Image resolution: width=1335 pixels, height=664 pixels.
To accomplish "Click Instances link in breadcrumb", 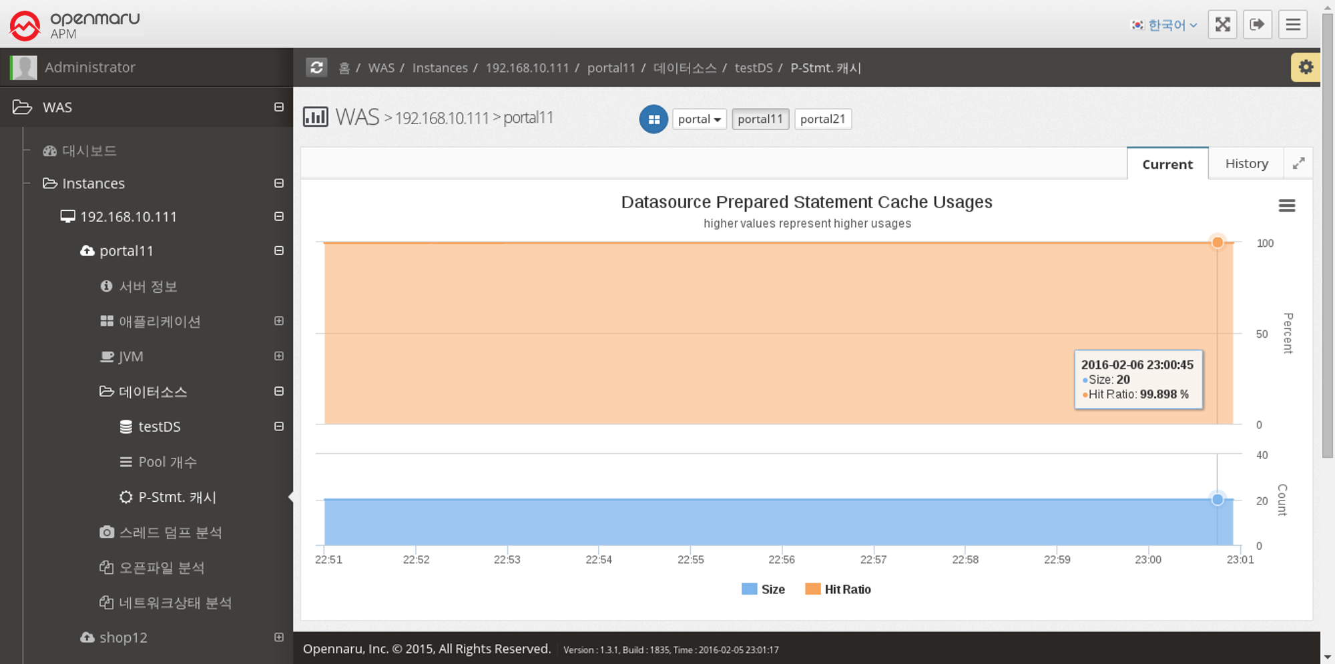I will pos(439,68).
